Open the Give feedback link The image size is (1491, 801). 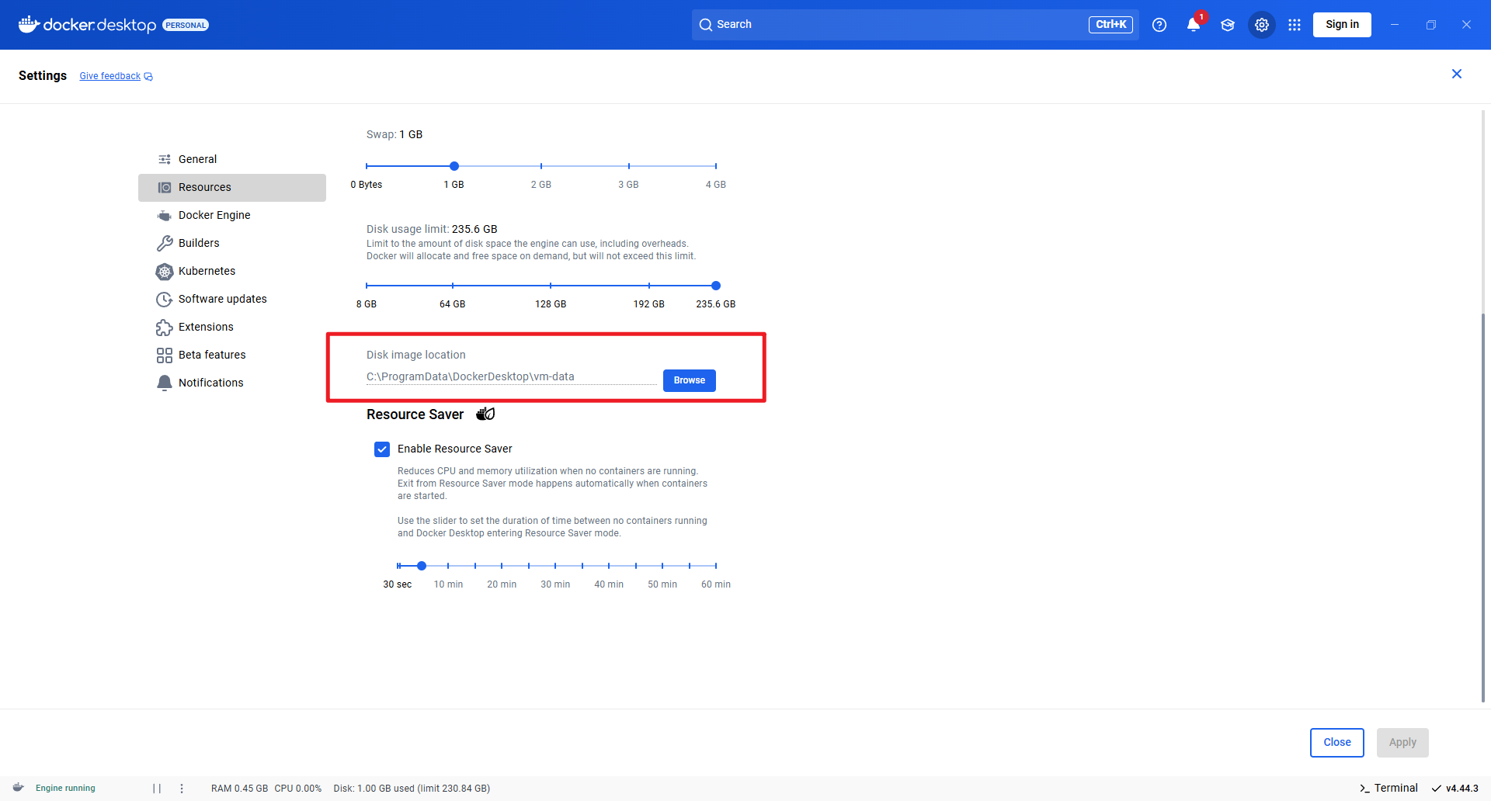point(110,76)
